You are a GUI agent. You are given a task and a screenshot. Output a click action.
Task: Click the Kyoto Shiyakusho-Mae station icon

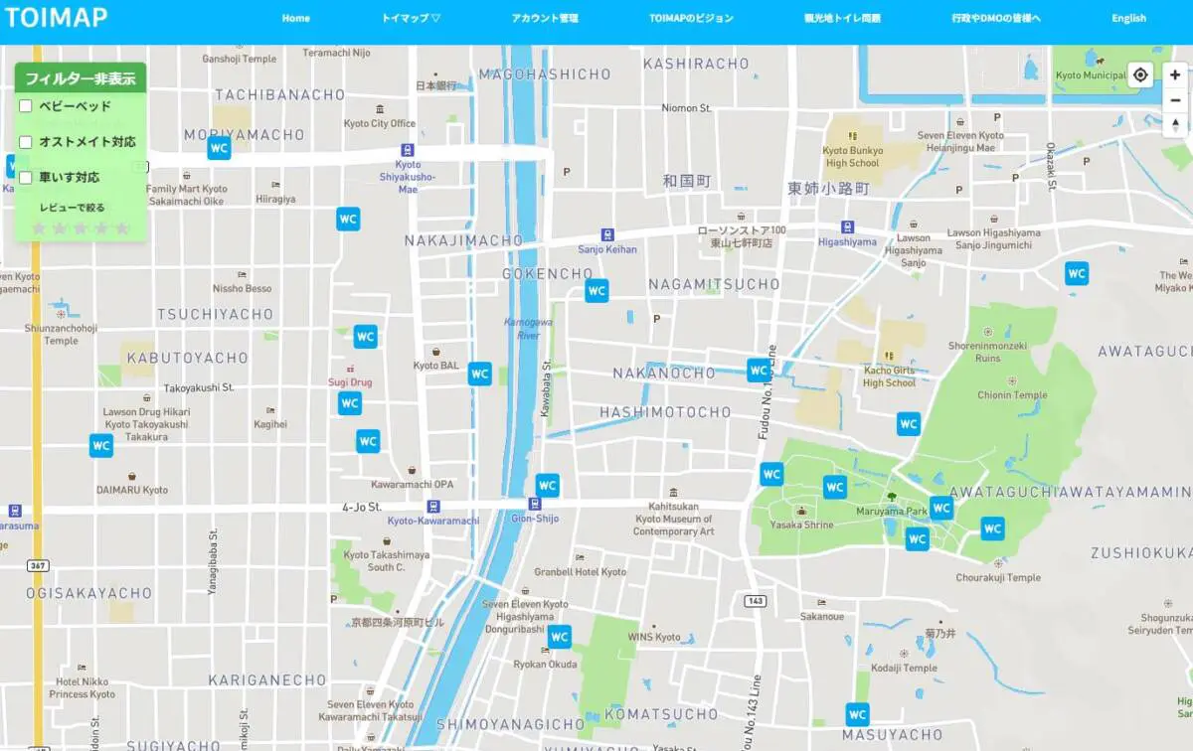(x=408, y=150)
